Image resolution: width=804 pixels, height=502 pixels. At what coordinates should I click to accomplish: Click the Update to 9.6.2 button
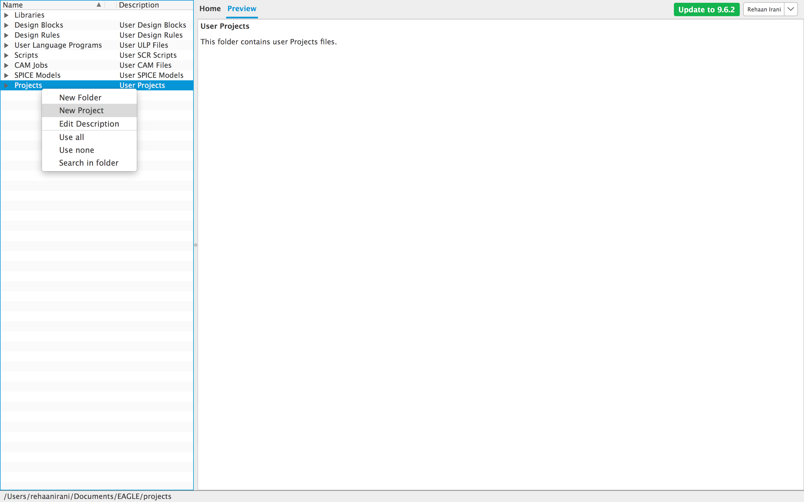[706, 9]
